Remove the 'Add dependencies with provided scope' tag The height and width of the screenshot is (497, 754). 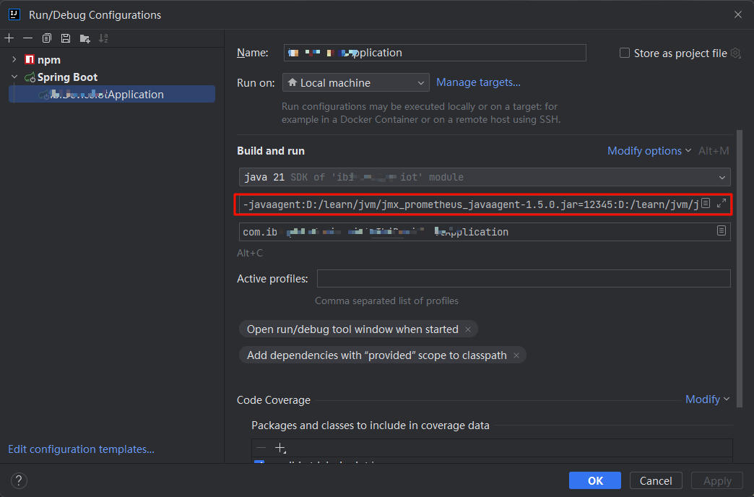[516, 355]
